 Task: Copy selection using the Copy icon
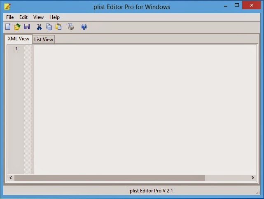[x=49, y=27]
